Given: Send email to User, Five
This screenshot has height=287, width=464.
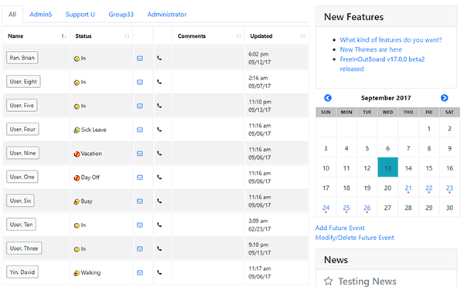Looking at the screenshot, I should click(x=140, y=106).
